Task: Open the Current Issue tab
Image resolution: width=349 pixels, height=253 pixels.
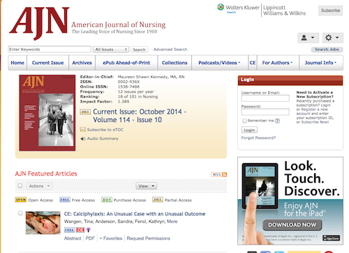Action: click(x=48, y=63)
